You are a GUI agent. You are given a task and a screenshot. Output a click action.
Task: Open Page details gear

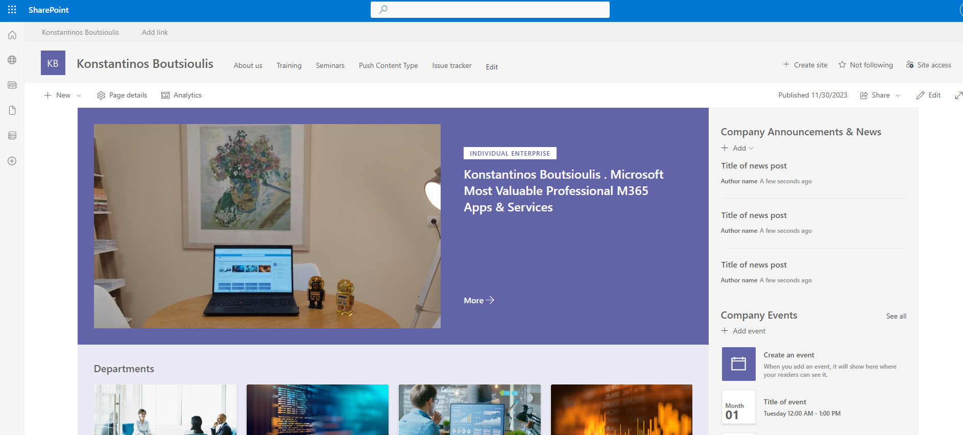coord(122,95)
